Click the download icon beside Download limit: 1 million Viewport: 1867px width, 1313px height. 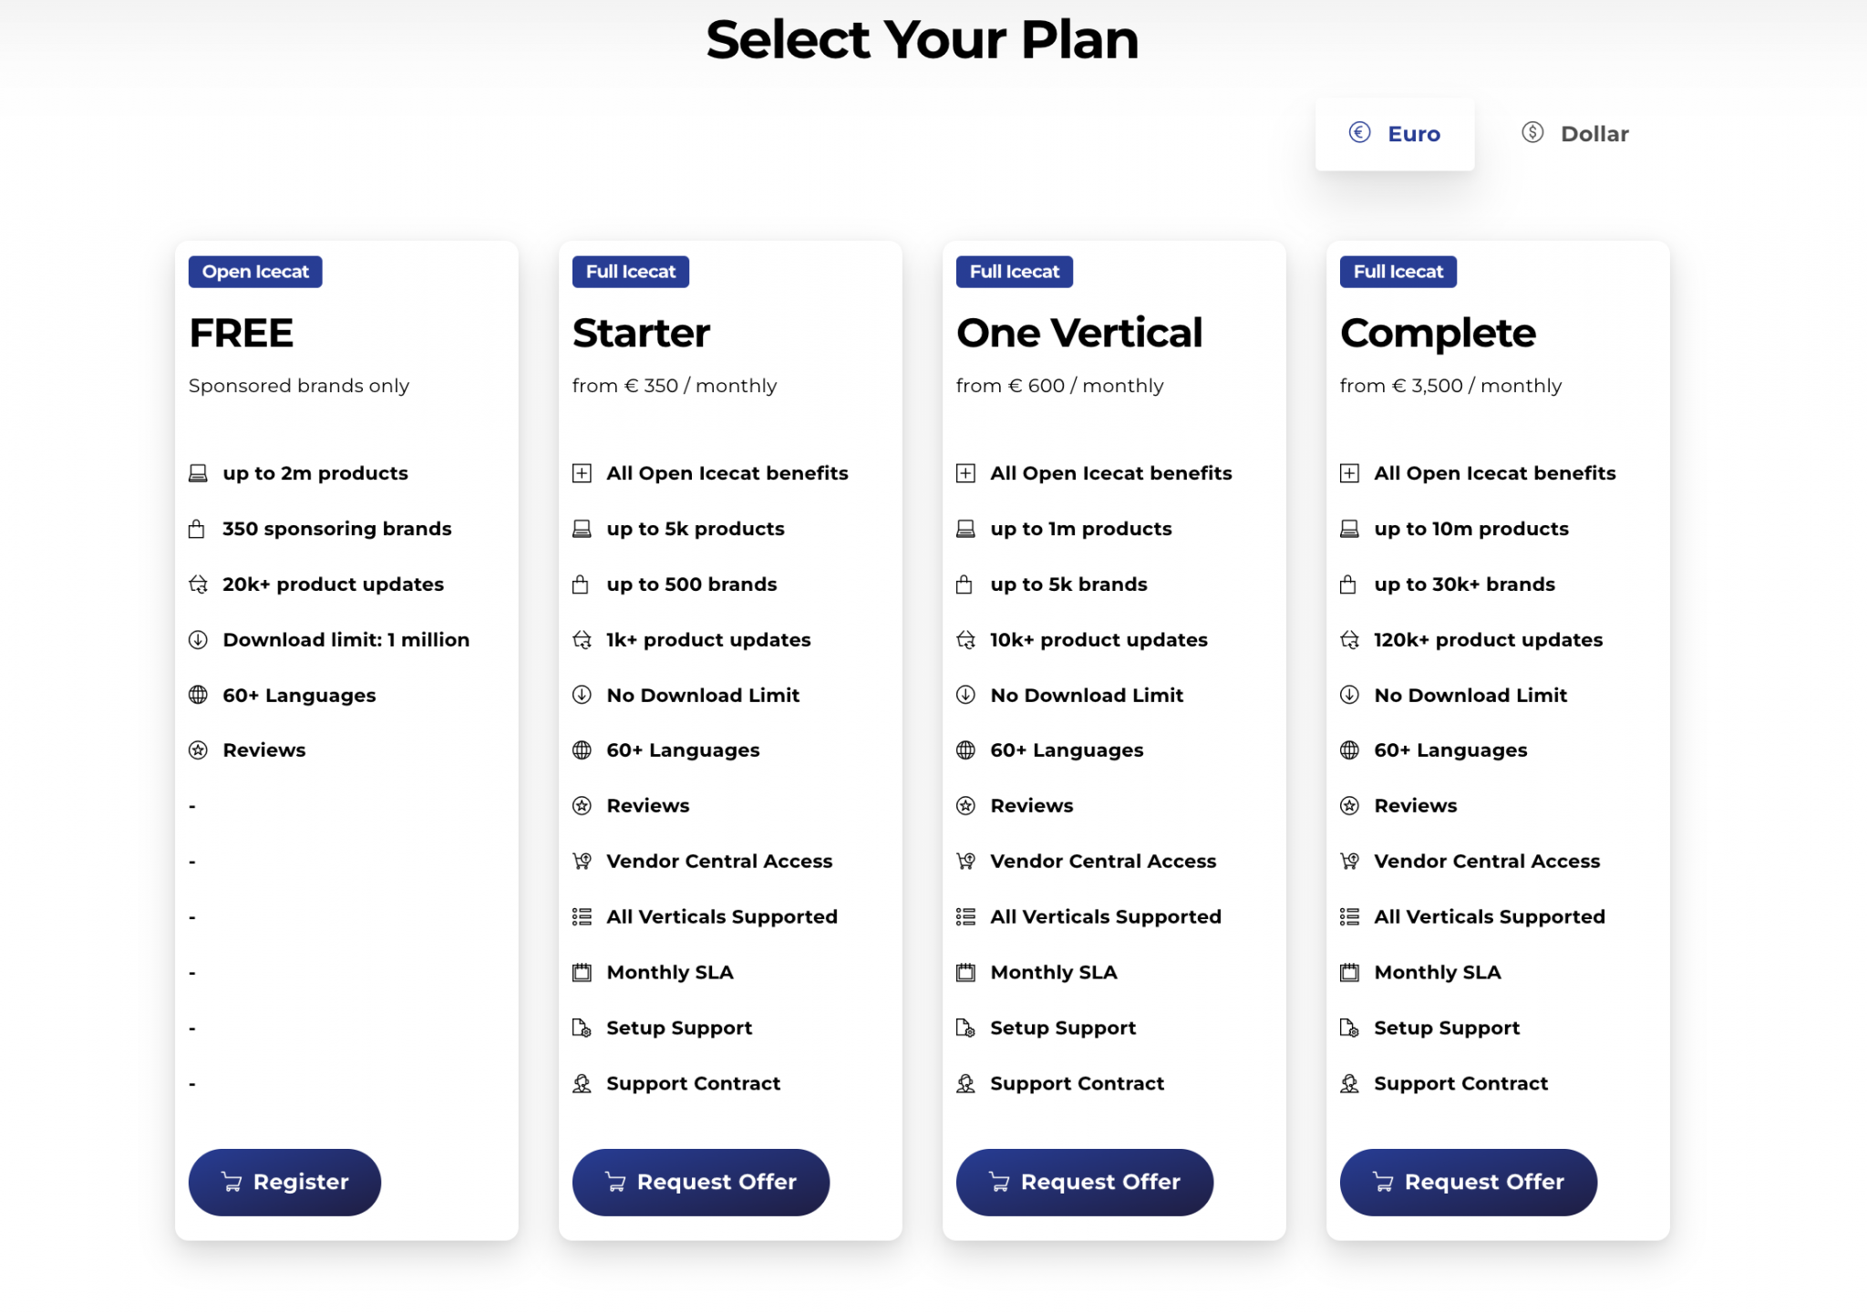[198, 640]
